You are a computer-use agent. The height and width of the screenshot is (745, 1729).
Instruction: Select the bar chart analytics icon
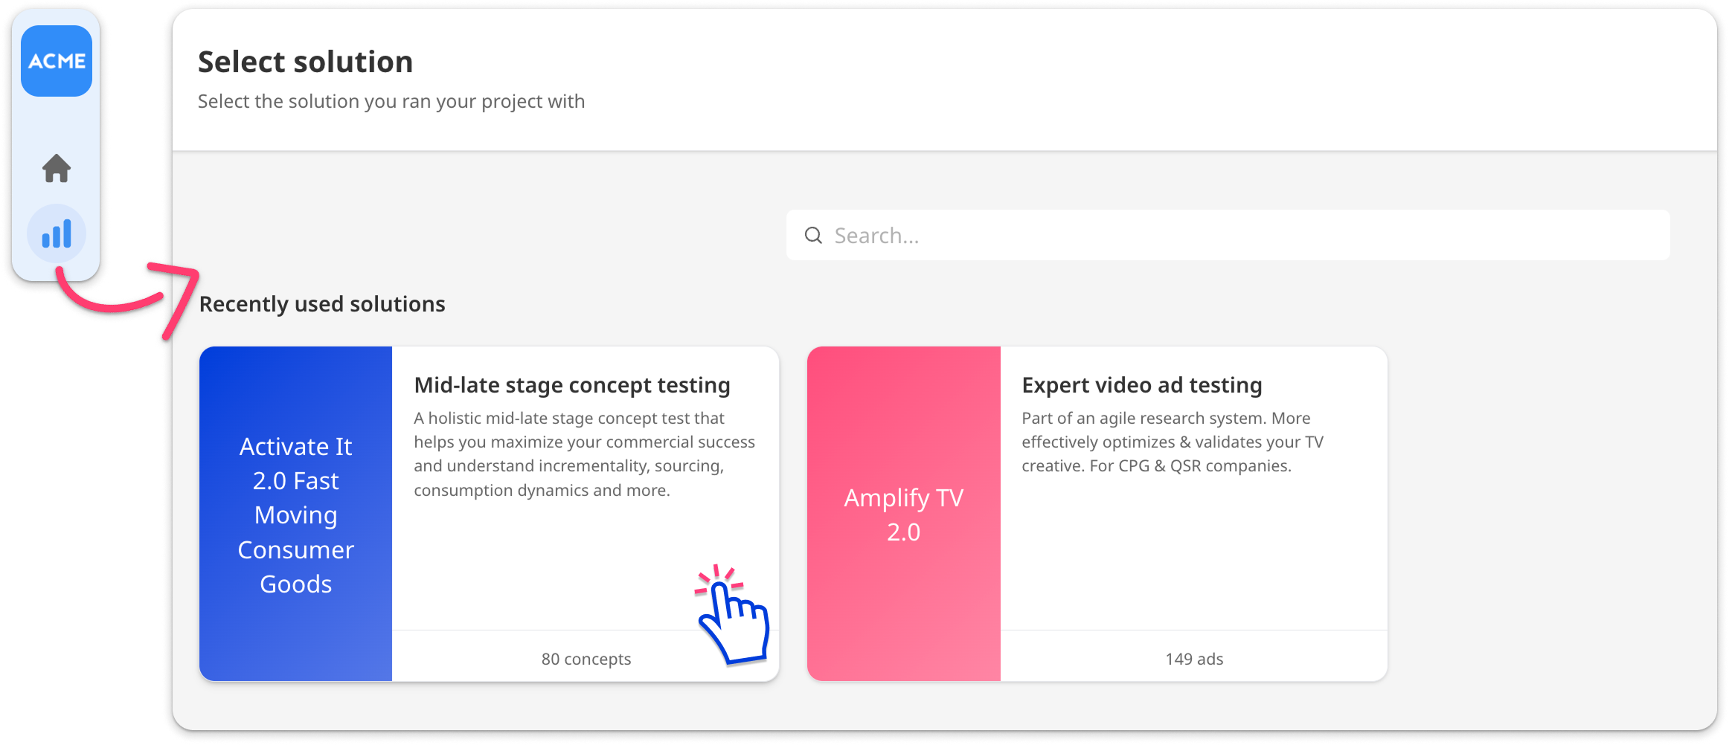57,233
